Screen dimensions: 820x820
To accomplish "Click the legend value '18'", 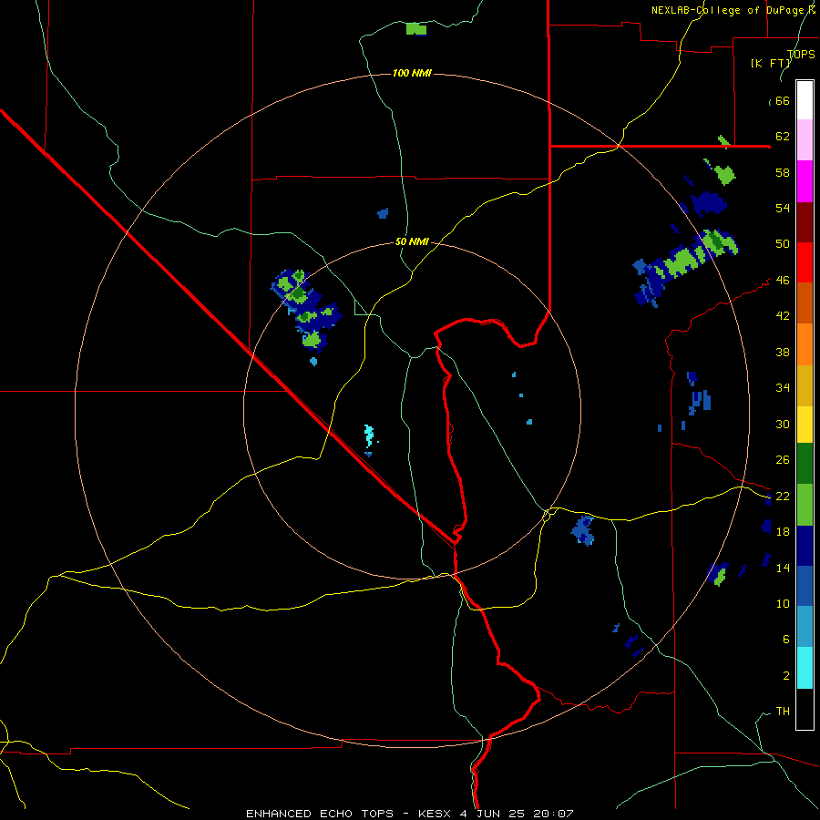I will coord(783,531).
